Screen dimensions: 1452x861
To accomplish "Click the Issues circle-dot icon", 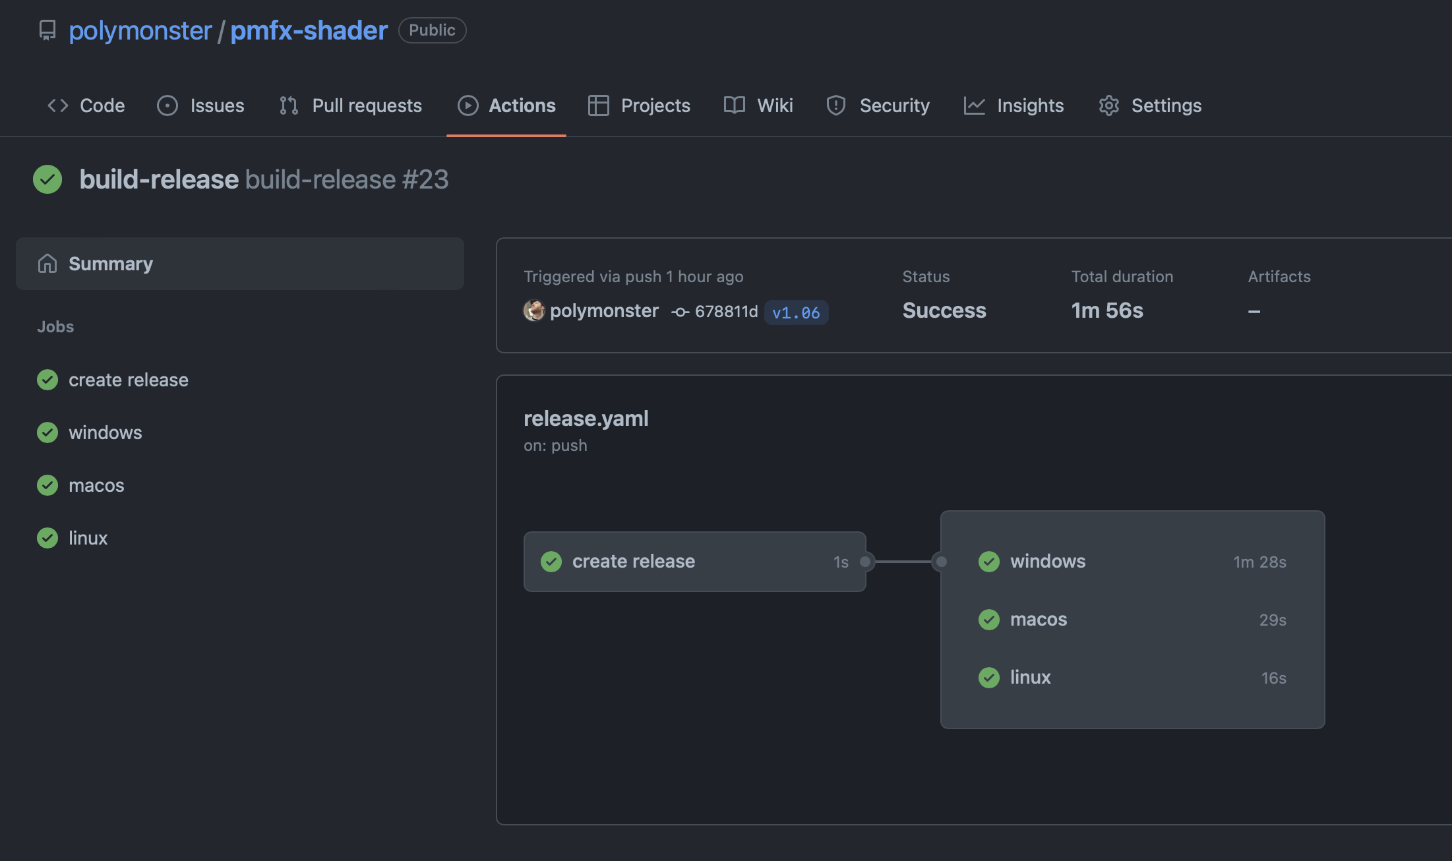I will (x=167, y=105).
